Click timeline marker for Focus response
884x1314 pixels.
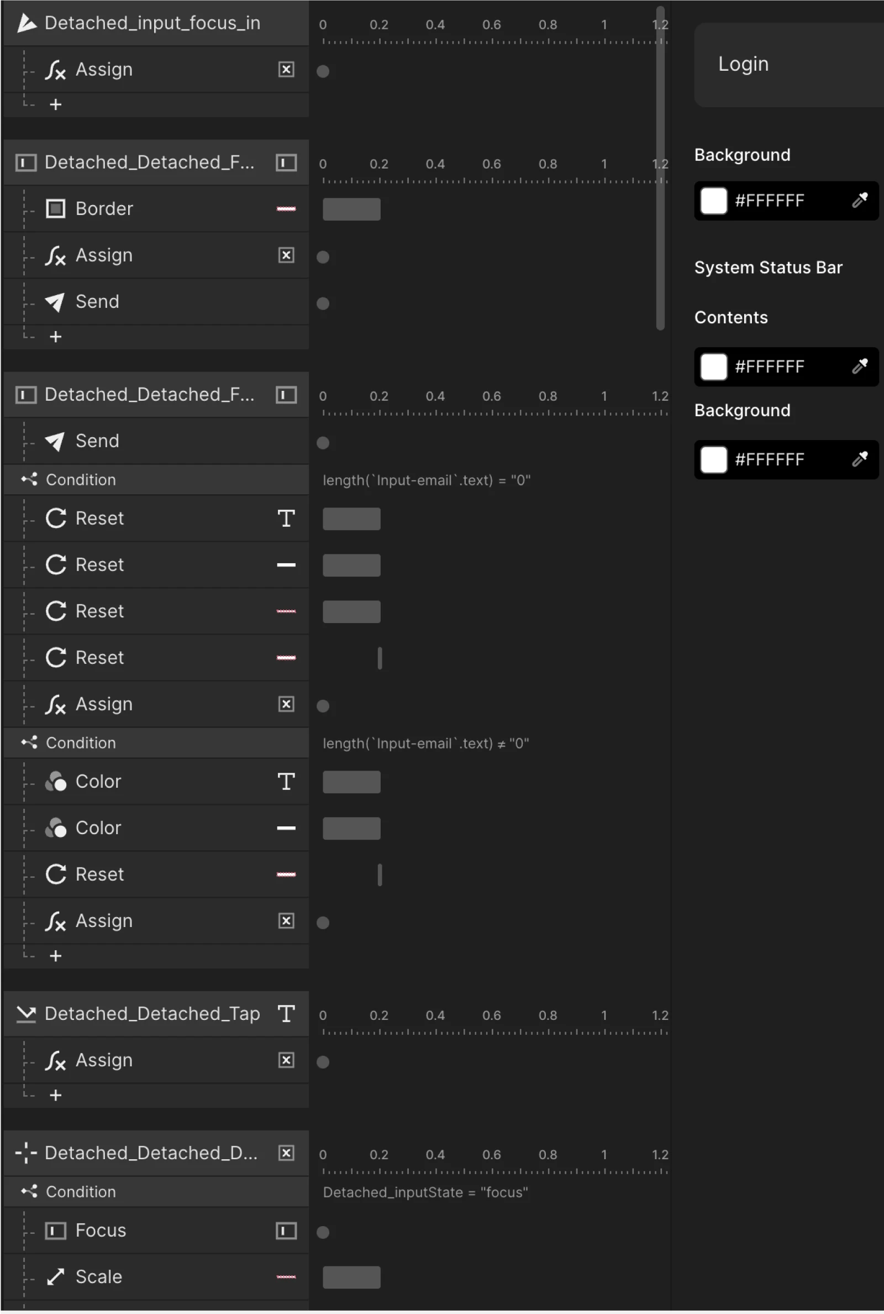pos(323,1232)
